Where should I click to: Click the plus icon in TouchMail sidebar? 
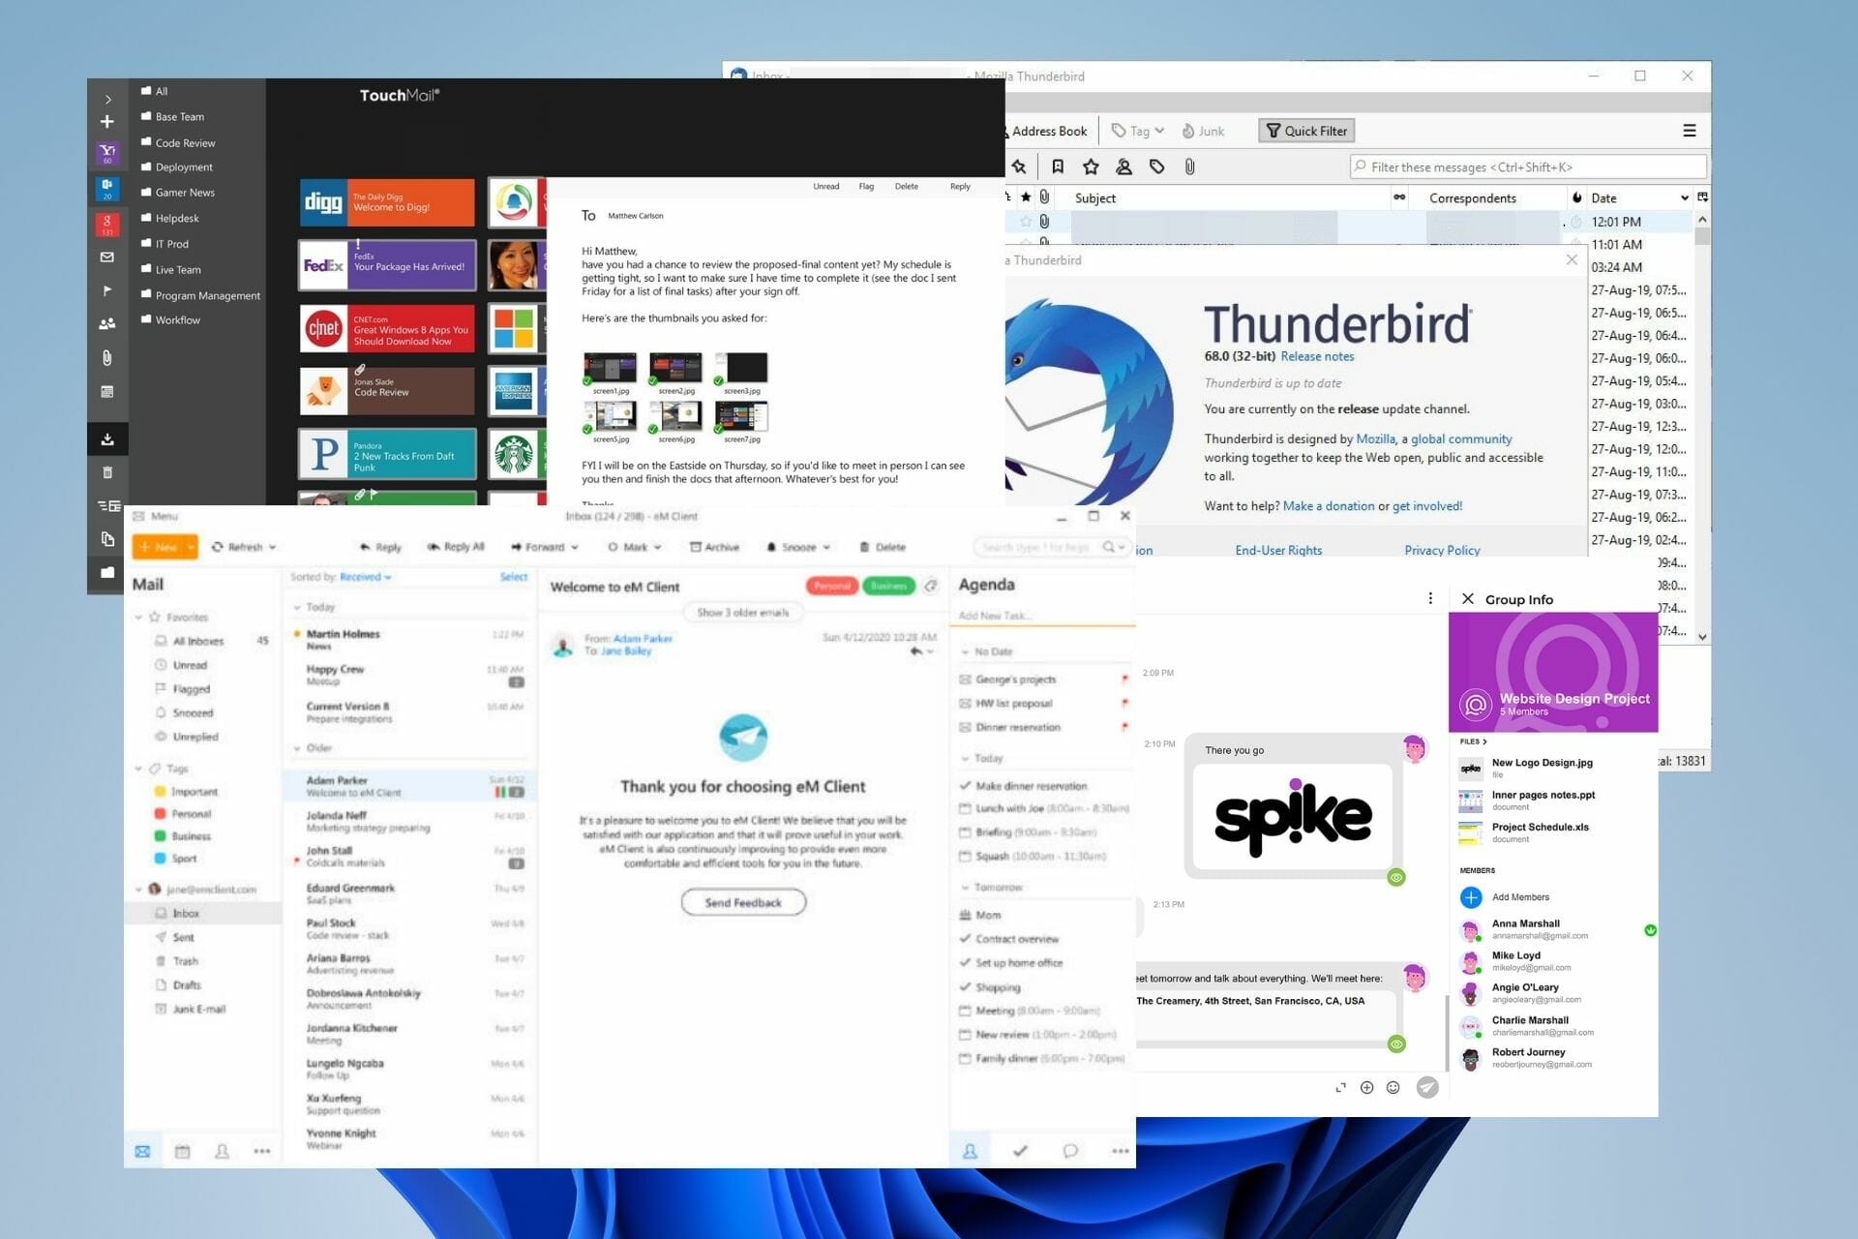107,122
